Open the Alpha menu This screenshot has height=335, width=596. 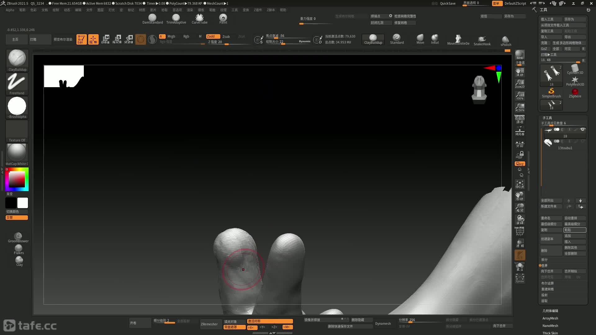pos(10,10)
